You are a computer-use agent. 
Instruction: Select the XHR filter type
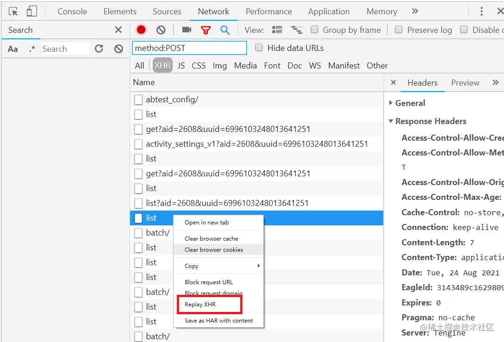[x=162, y=66]
